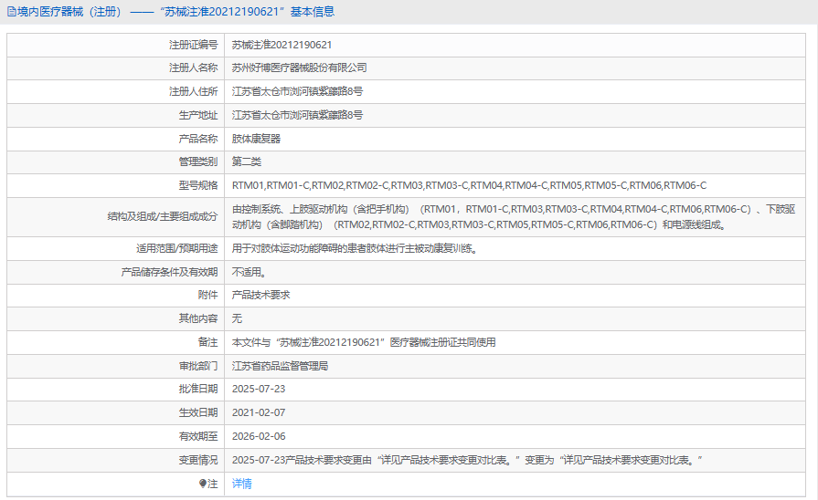Click the 注册人住所 address value
Viewport: 818px width, 500px height.
click(297, 91)
